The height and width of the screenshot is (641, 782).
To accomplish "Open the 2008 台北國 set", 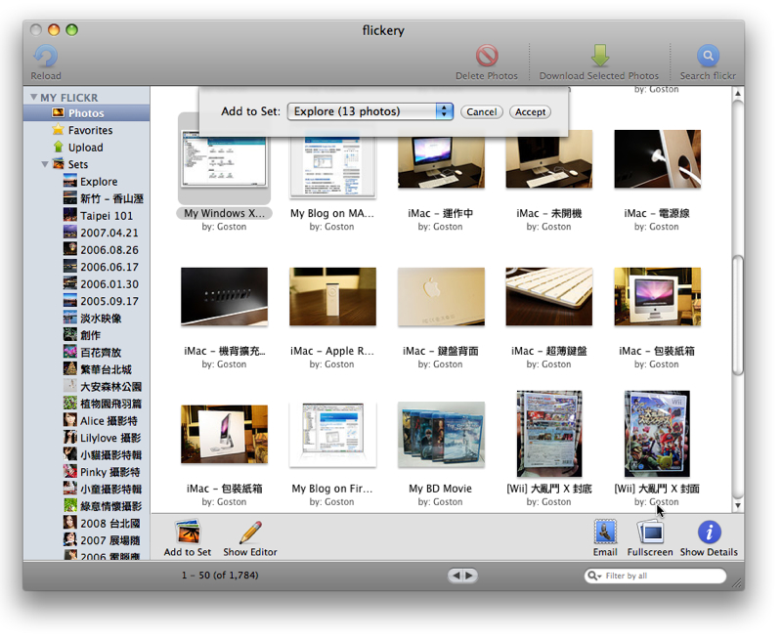I will point(86,524).
